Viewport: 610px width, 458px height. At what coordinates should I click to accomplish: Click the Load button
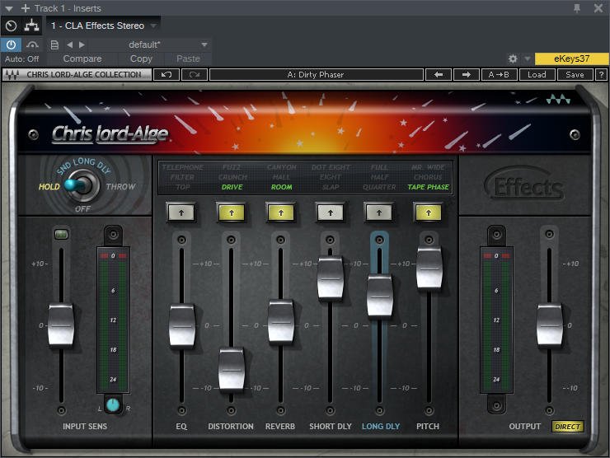click(537, 74)
